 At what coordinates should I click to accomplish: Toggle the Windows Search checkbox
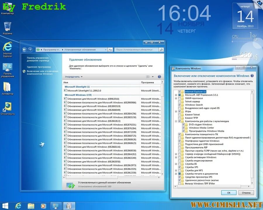(x=179, y=105)
